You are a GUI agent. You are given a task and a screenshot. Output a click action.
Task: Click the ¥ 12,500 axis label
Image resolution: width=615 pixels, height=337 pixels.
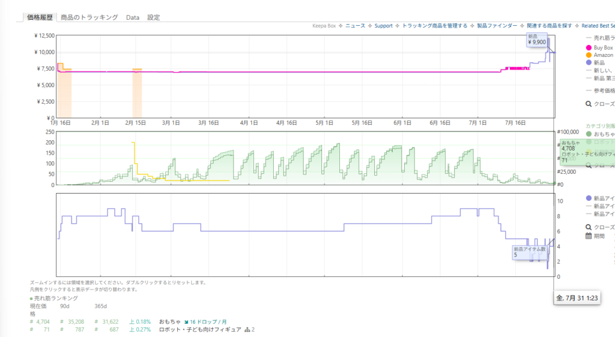pos(44,35)
